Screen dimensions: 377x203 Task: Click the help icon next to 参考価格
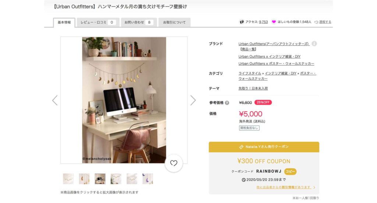[x=227, y=103]
